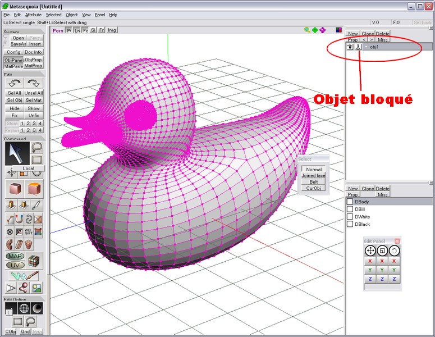Toggle visibility eye for obj1

click(x=350, y=47)
